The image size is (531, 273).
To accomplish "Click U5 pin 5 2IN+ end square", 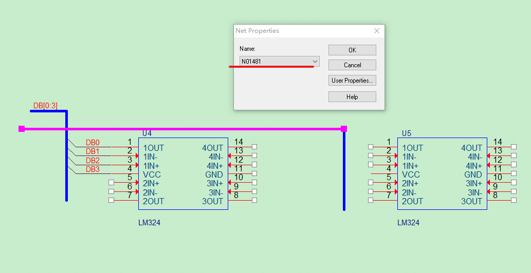I will 371,183.
